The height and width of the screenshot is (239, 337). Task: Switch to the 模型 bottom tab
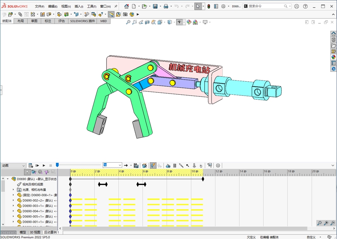[23, 232]
